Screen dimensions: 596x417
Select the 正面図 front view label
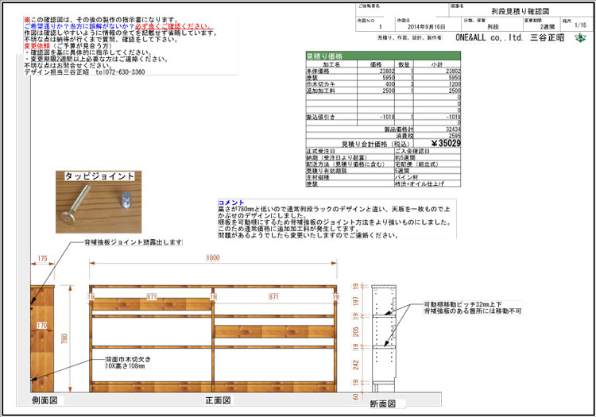[x=218, y=400]
